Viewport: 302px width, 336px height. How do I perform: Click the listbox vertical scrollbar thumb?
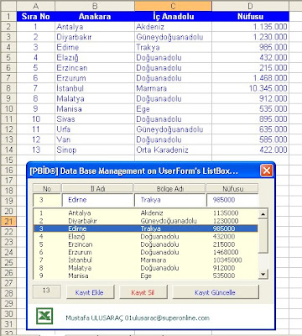[x=263, y=236]
